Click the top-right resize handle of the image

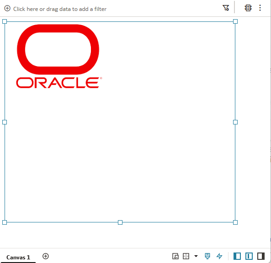pyautogui.click(x=235, y=21)
